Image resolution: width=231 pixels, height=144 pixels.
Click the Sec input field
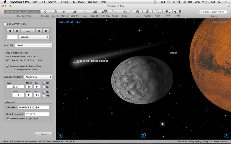point(37,95)
